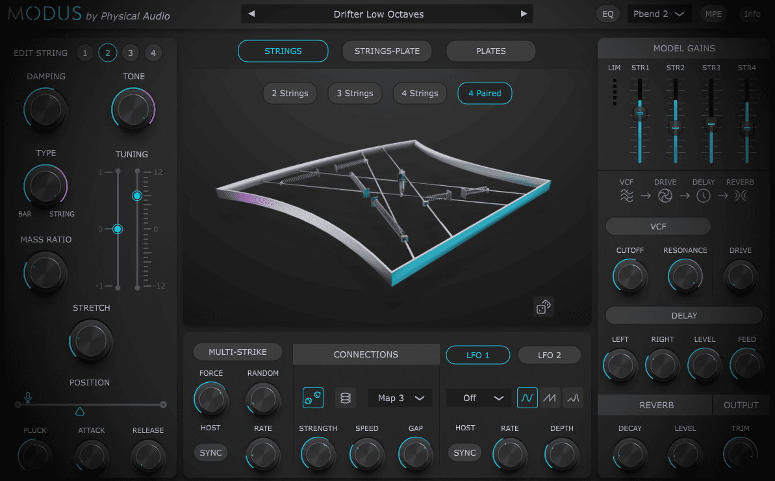This screenshot has height=481, width=775.
Task: Open the Pbend 2 dropdown
Action: [659, 14]
